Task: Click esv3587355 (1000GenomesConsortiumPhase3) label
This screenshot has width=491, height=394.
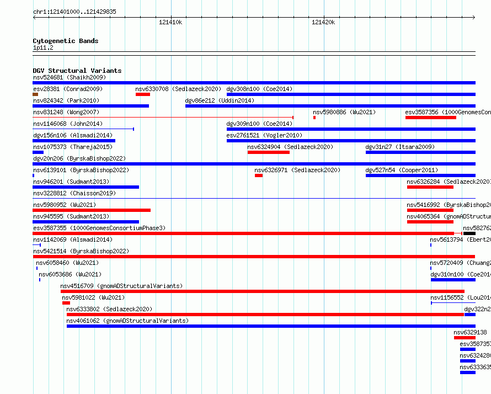Action: tap(99, 228)
